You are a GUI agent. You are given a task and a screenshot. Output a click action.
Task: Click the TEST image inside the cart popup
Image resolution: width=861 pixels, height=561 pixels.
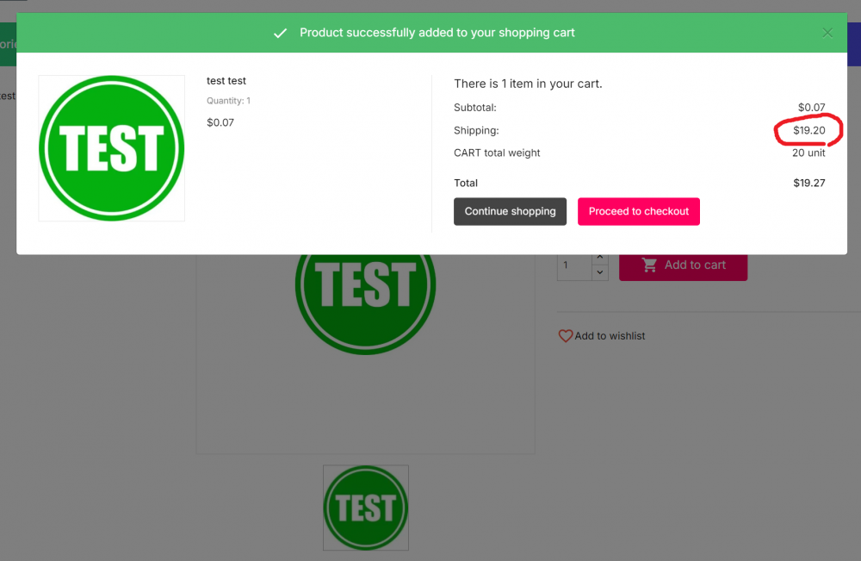tap(111, 147)
